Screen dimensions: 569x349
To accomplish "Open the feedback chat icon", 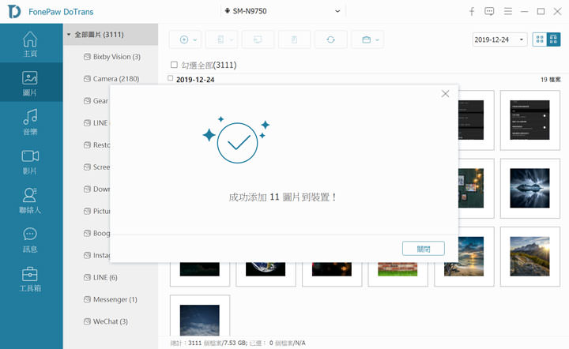I will pyautogui.click(x=489, y=12).
